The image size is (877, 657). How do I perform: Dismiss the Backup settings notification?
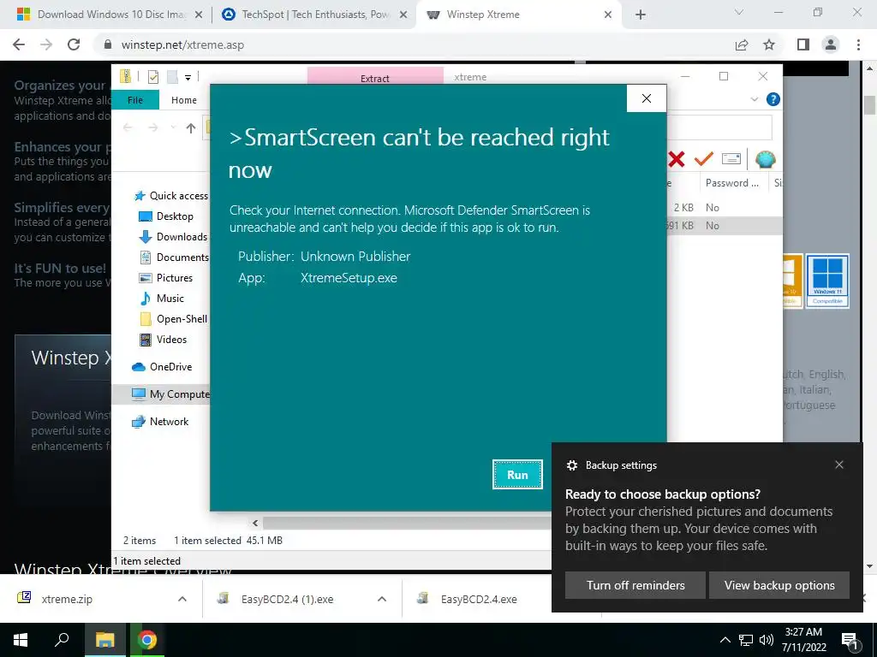pos(839,465)
